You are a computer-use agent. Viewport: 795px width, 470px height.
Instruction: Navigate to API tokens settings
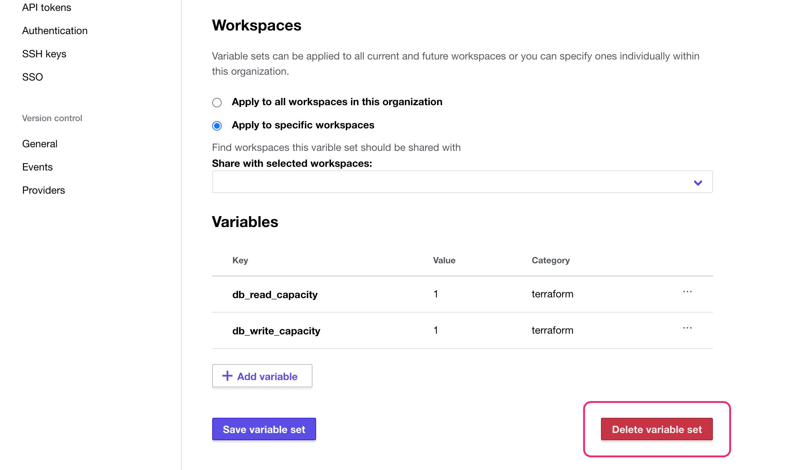(46, 8)
